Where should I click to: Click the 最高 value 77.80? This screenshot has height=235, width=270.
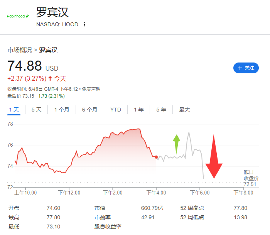(x=53, y=217)
